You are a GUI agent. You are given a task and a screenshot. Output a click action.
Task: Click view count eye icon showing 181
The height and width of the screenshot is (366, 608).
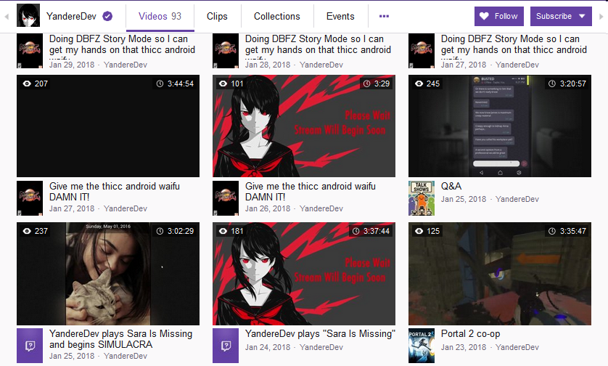pyautogui.click(x=223, y=231)
